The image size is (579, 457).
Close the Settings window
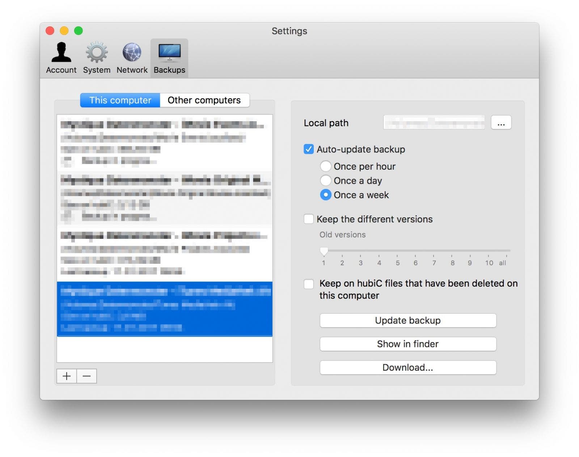[50, 31]
